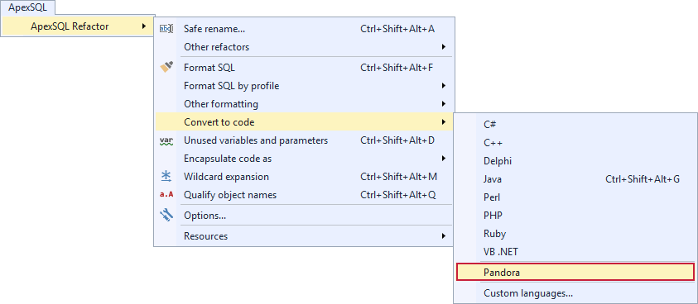
Task: Select VB .NET conversion option
Action: [575, 252]
